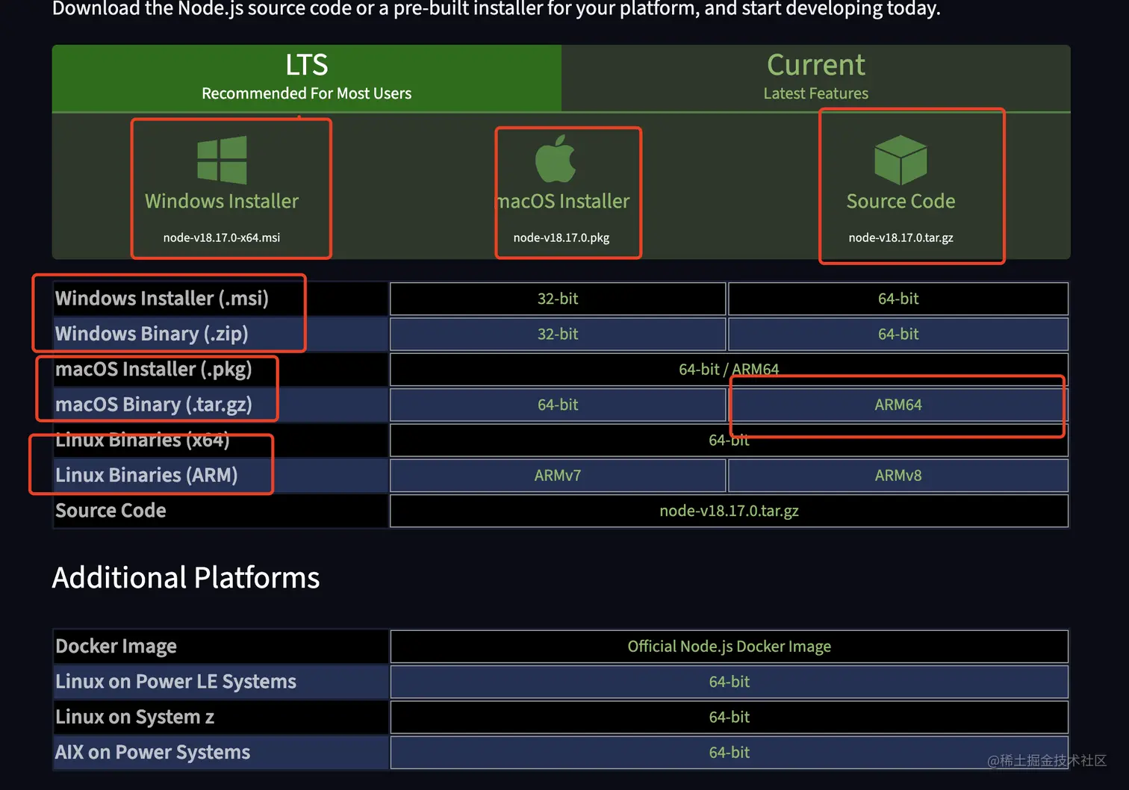Viewport: 1129px width, 790px height.
Task: Click the AIX on Power Systems label
Action: point(152,753)
